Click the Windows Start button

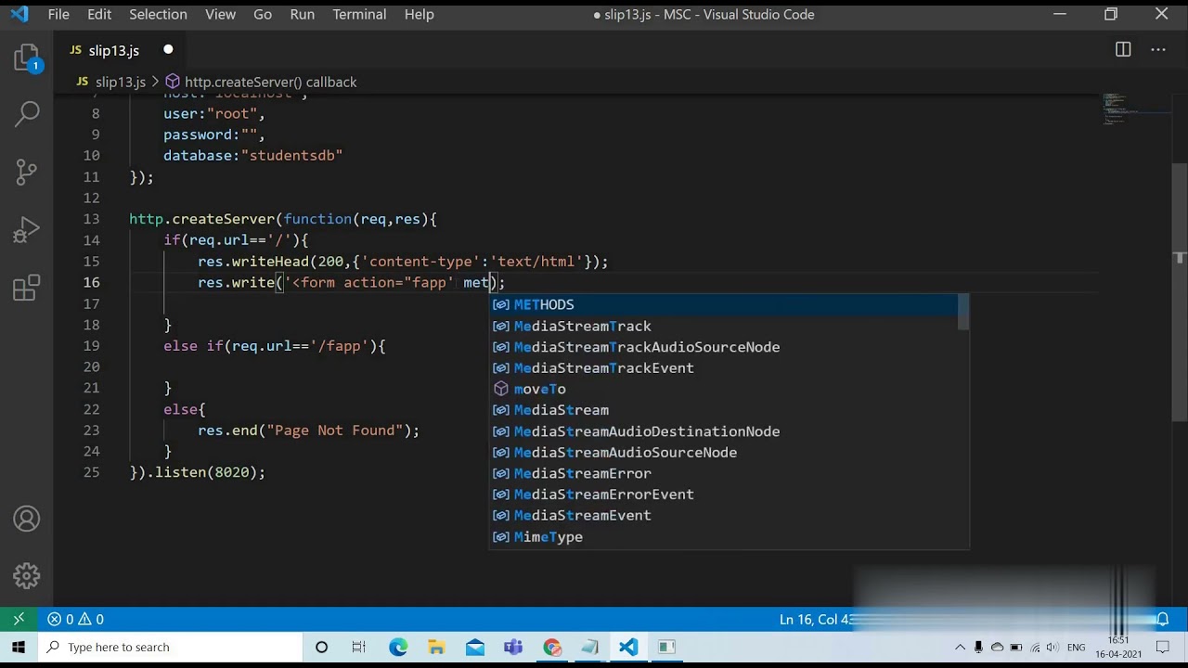[x=19, y=647]
